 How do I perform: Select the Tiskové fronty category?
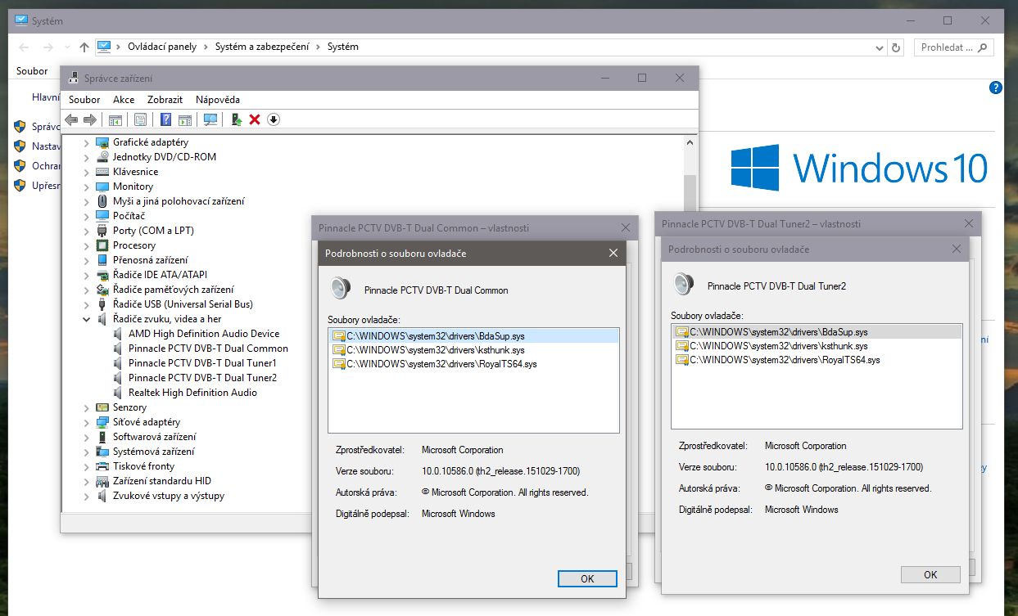(x=143, y=466)
